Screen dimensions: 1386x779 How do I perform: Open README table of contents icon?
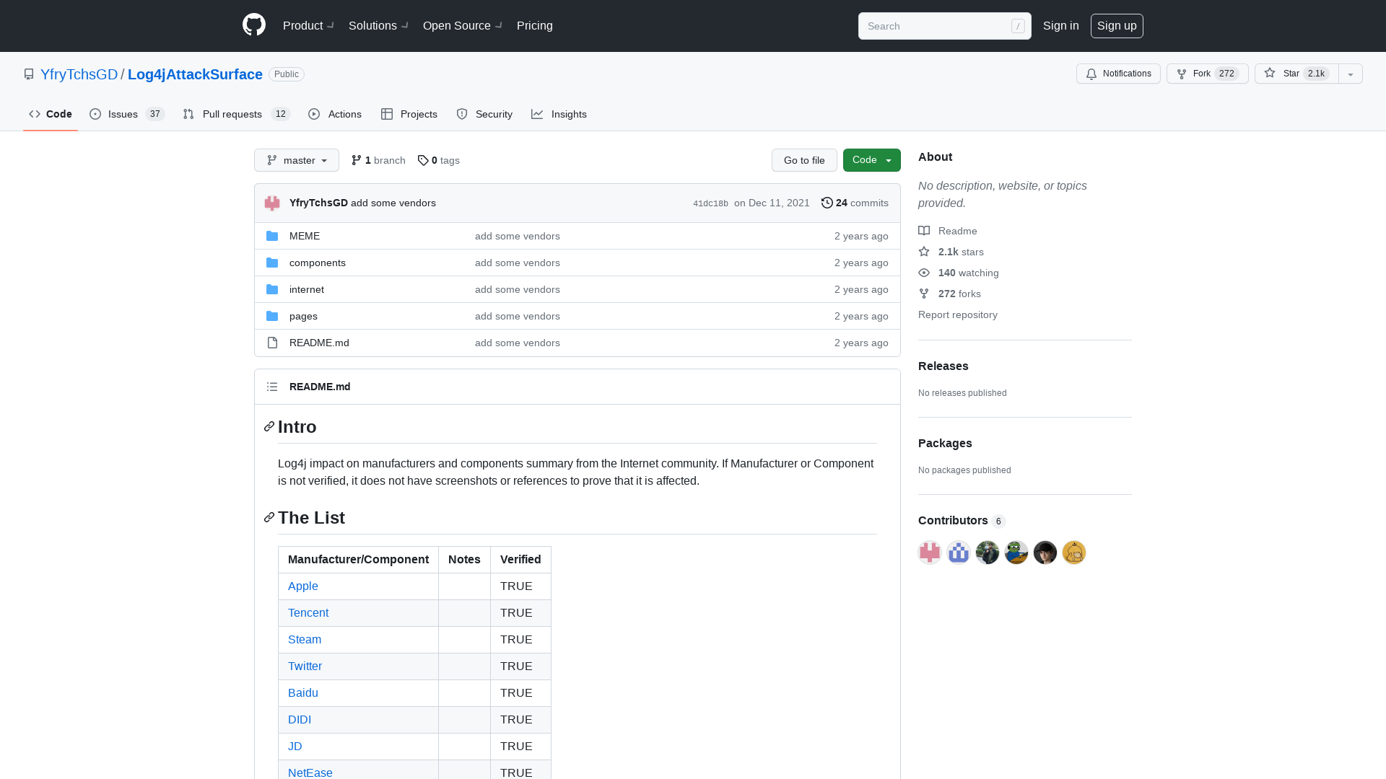coord(272,387)
